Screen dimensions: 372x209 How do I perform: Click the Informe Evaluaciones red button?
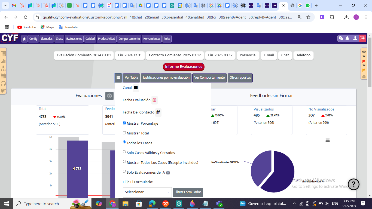(184, 67)
